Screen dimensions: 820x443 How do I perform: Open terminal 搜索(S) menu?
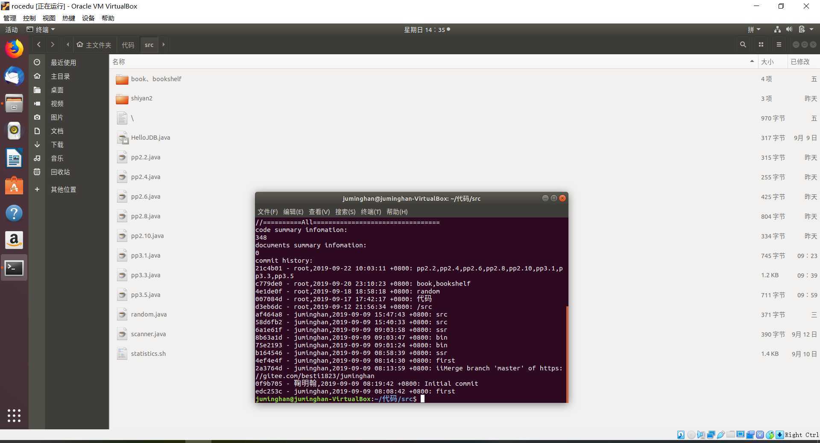[x=345, y=212]
